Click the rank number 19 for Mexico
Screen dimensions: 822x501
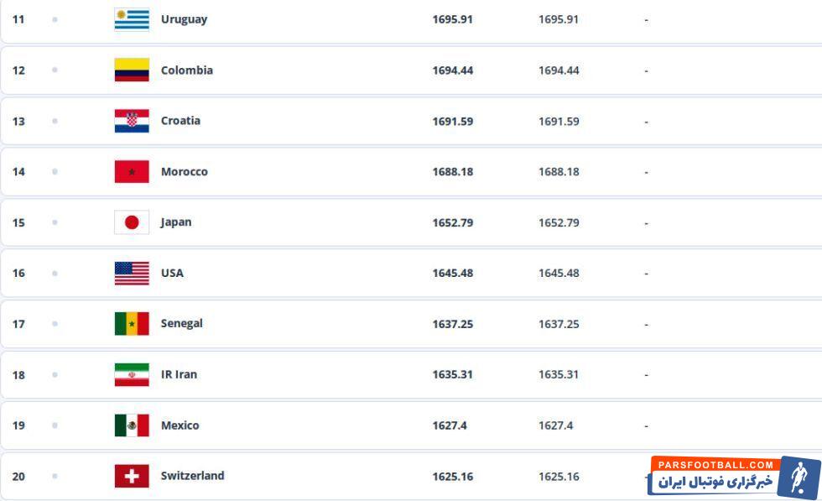pyautogui.click(x=18, y=425)
